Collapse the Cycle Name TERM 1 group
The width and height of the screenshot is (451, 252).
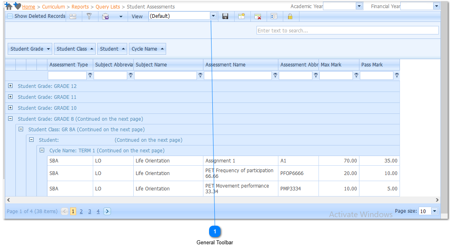42,150
